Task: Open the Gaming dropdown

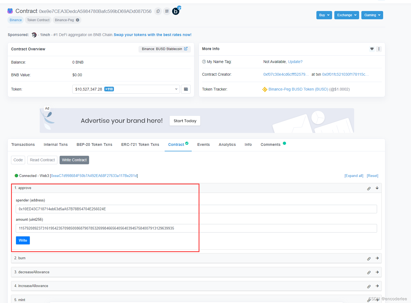Action: click(x=372, y=15)
